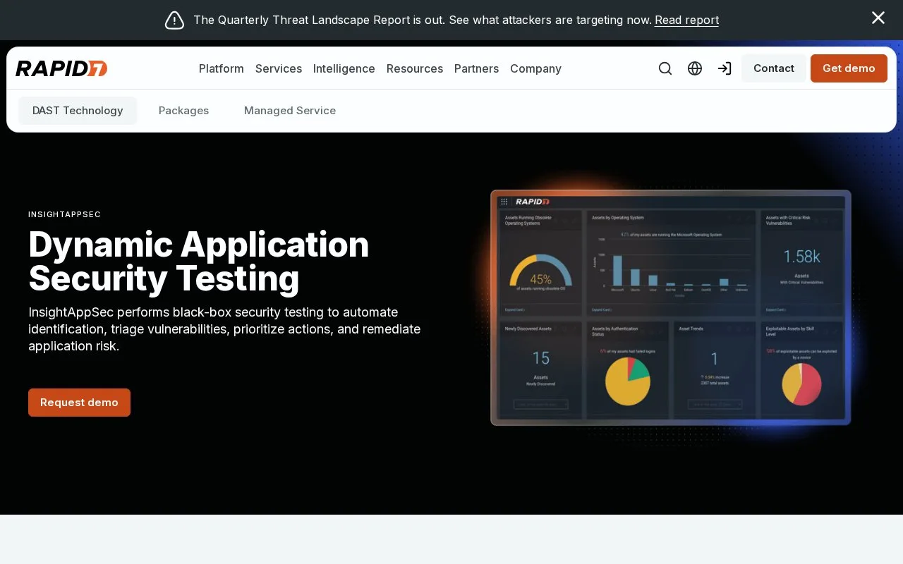Open the globe language selector

(x=695, y=68)
